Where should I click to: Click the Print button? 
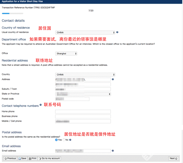[x=33, y=158]
